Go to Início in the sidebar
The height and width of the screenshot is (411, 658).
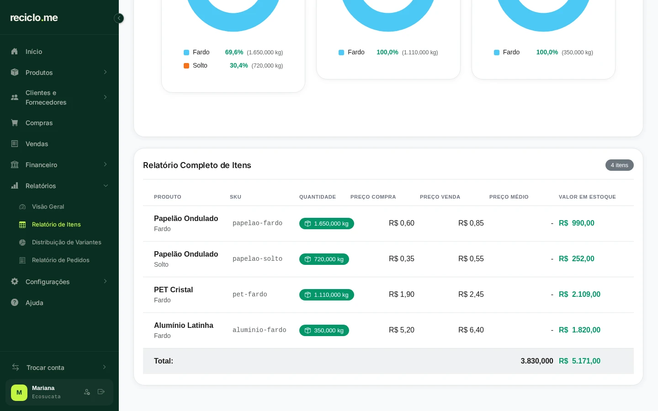tap(59, 52)
